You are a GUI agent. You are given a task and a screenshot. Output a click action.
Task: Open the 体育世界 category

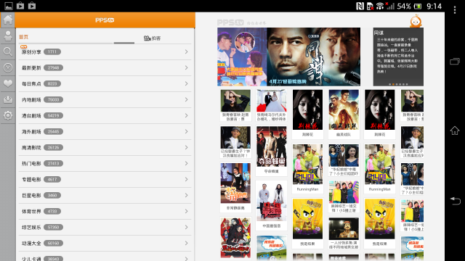click(x=105, y=211)
